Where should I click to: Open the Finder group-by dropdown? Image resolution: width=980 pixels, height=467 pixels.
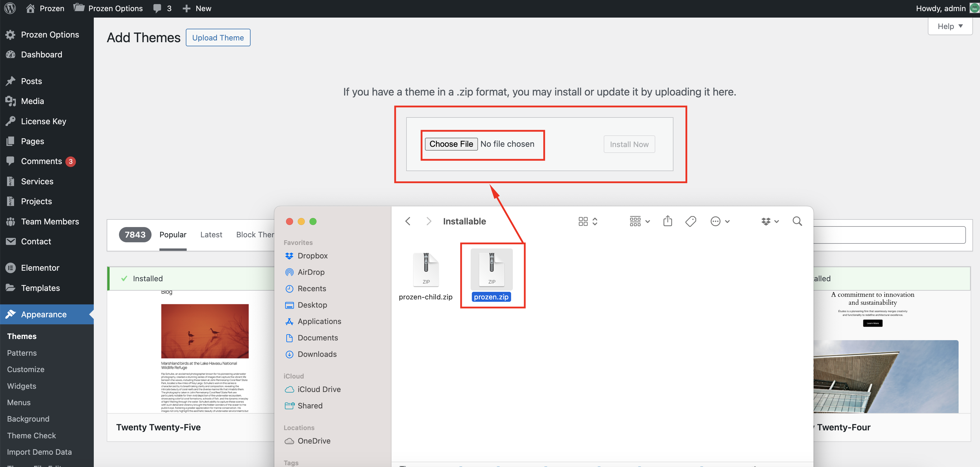(639, 221)
